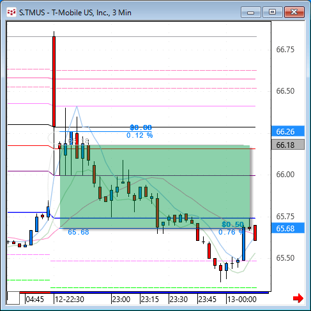Click the chart window app icon

point(11,12)
